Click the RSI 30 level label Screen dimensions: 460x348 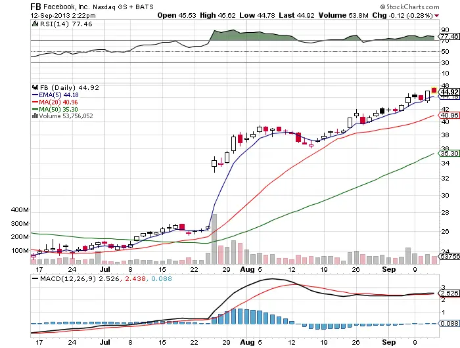[445, 63]
